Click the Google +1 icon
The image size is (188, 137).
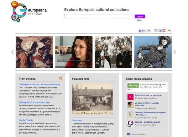pyautogui.click(x=156, y=31)
